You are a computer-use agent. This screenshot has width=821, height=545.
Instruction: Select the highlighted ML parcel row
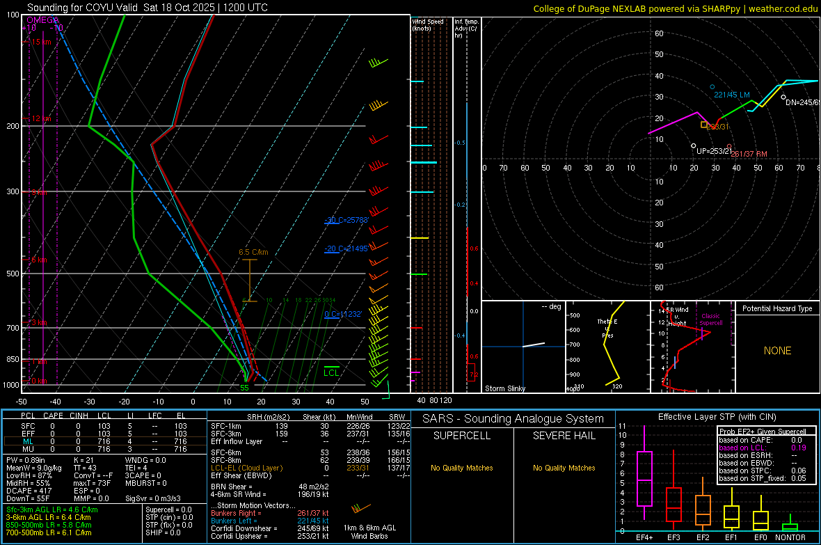(105, 441)
